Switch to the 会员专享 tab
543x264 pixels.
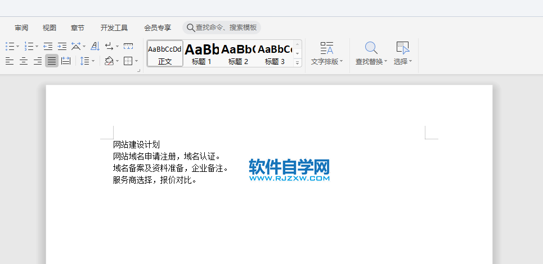pos(158,28)
